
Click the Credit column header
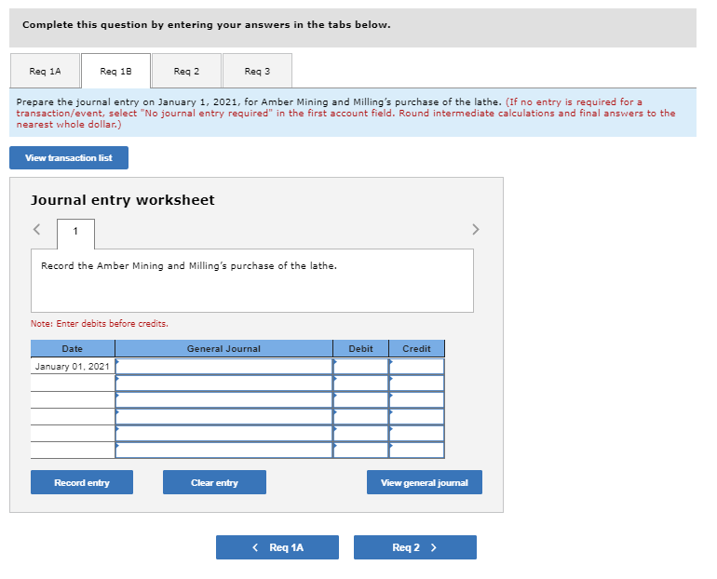416,349
